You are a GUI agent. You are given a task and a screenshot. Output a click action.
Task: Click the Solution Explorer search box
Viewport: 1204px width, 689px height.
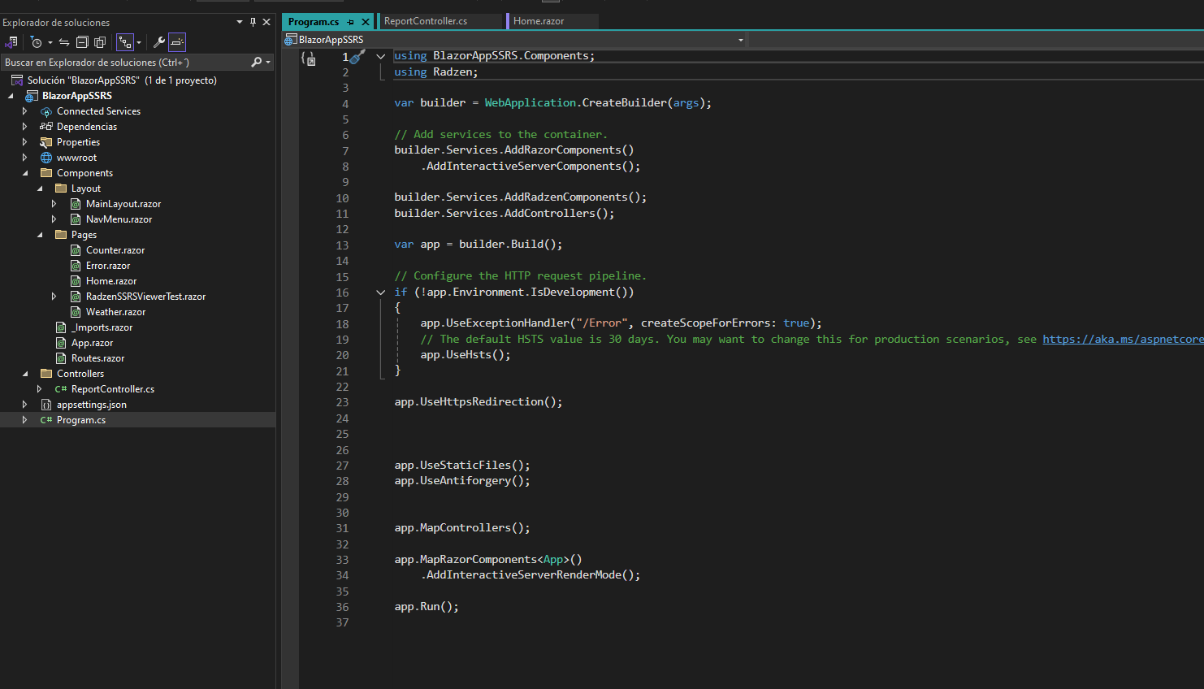coord(122,62)
